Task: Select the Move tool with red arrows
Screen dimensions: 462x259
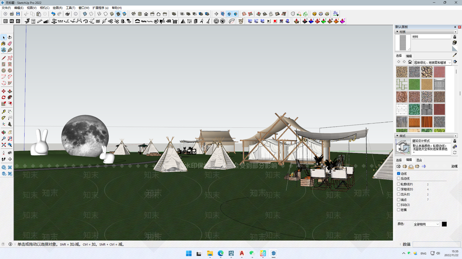Action: click(4, 91)
